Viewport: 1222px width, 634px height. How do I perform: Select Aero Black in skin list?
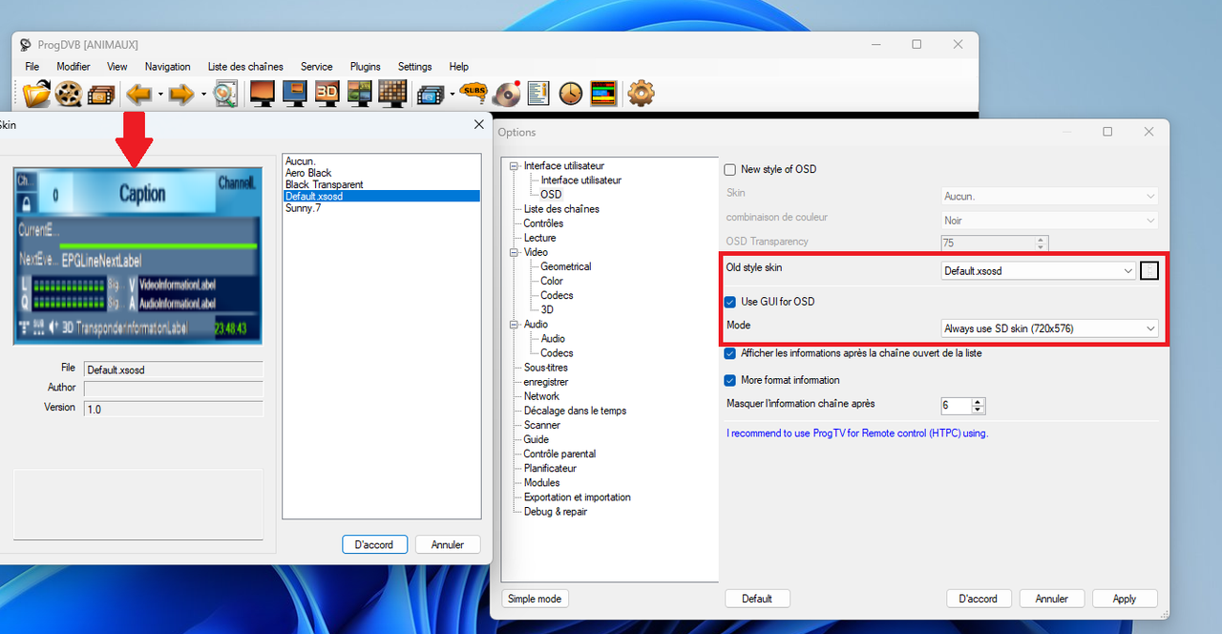(x=308, y=174)
